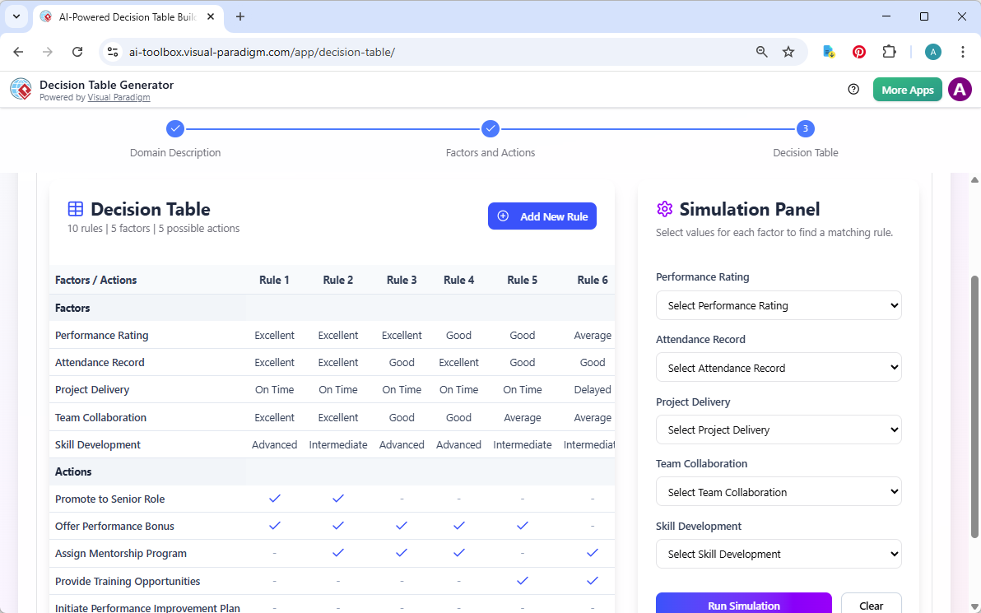This screenshot has width=981, height=613.
Task: Toggle Assign Mentorship Program for Rule 6
Action: [592, 553]
